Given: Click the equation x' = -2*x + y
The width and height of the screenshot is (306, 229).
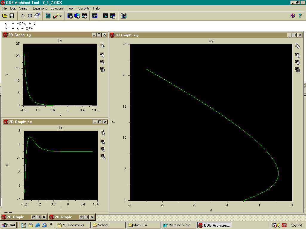Looking at the screenshot, I should pos(20,23).
